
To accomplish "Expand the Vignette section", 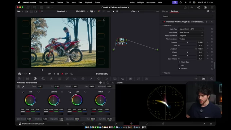I will pyautogui.click(x=163, y=73).
